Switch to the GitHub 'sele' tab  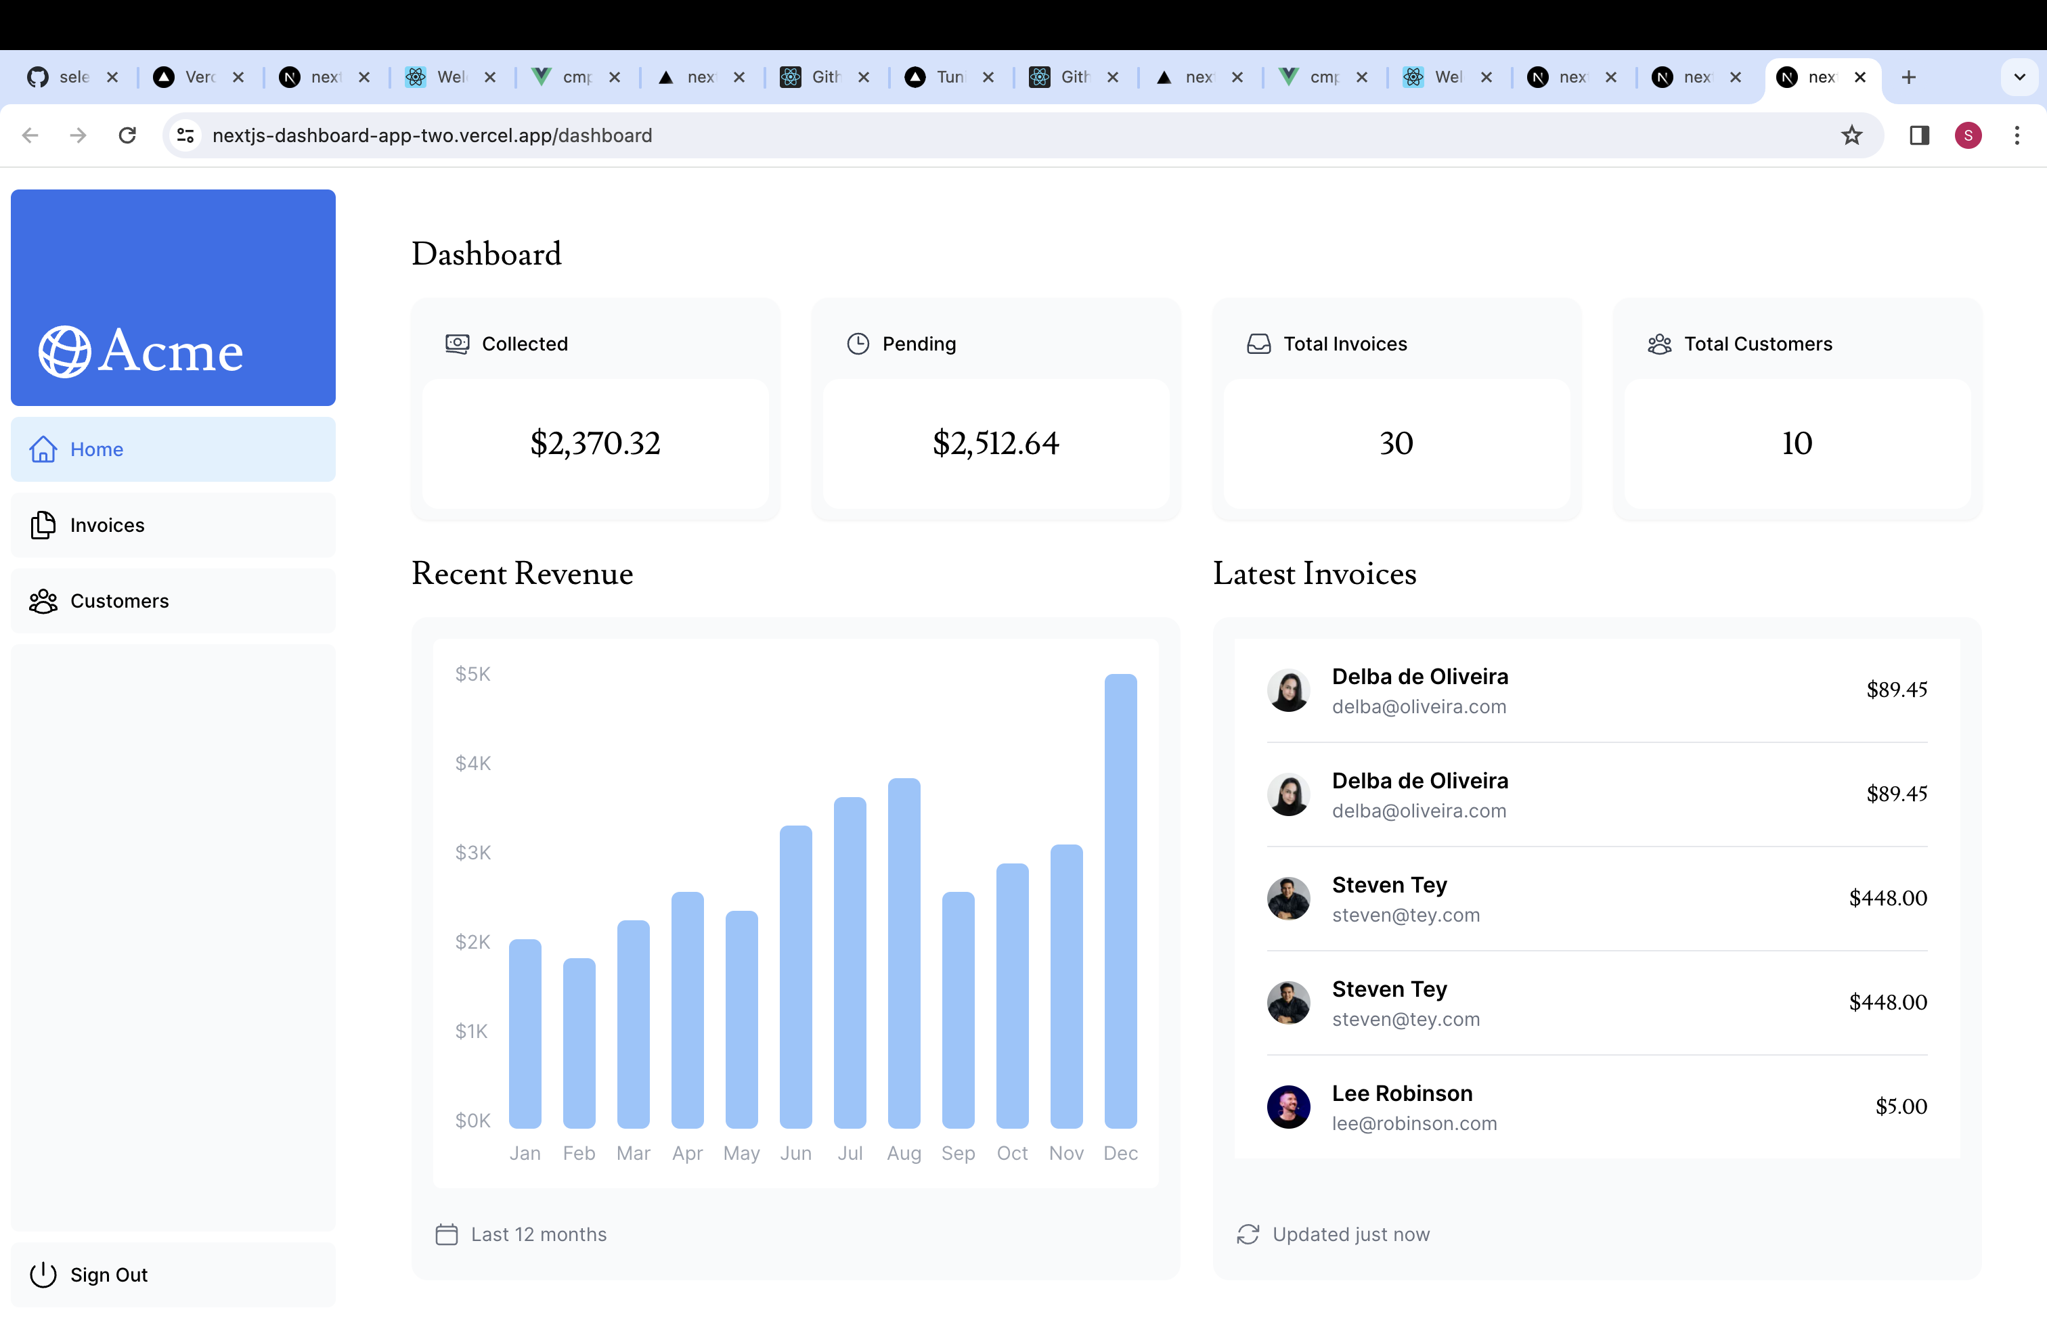pos(72,77)
